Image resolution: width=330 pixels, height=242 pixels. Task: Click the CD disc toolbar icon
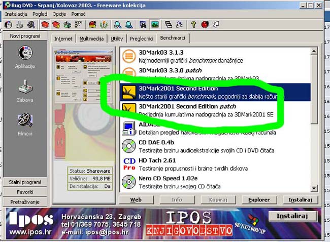[x=8, y=25]
